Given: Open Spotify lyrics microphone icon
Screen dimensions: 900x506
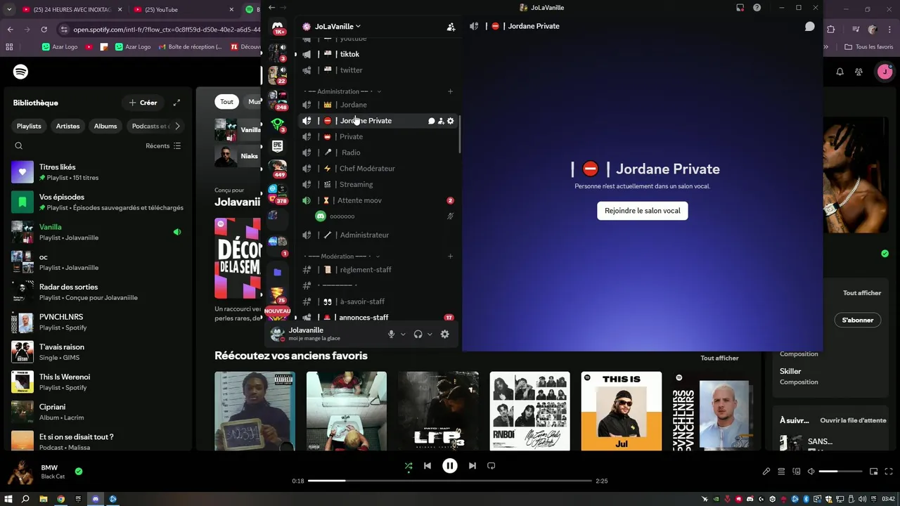Looking at the screenshot, I should pos(766,472).
